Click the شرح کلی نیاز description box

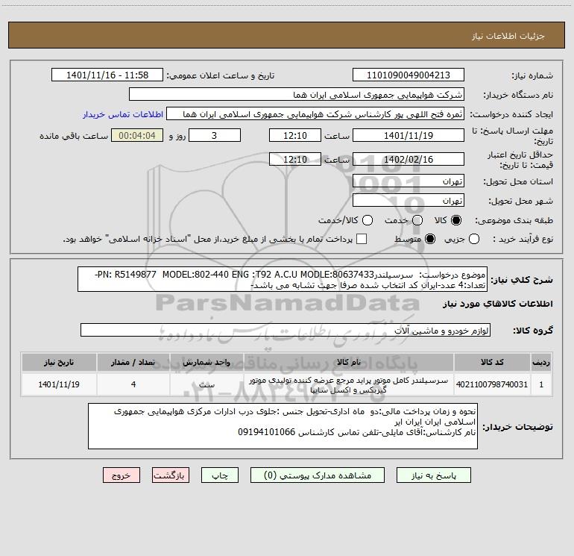pos(283,279)
